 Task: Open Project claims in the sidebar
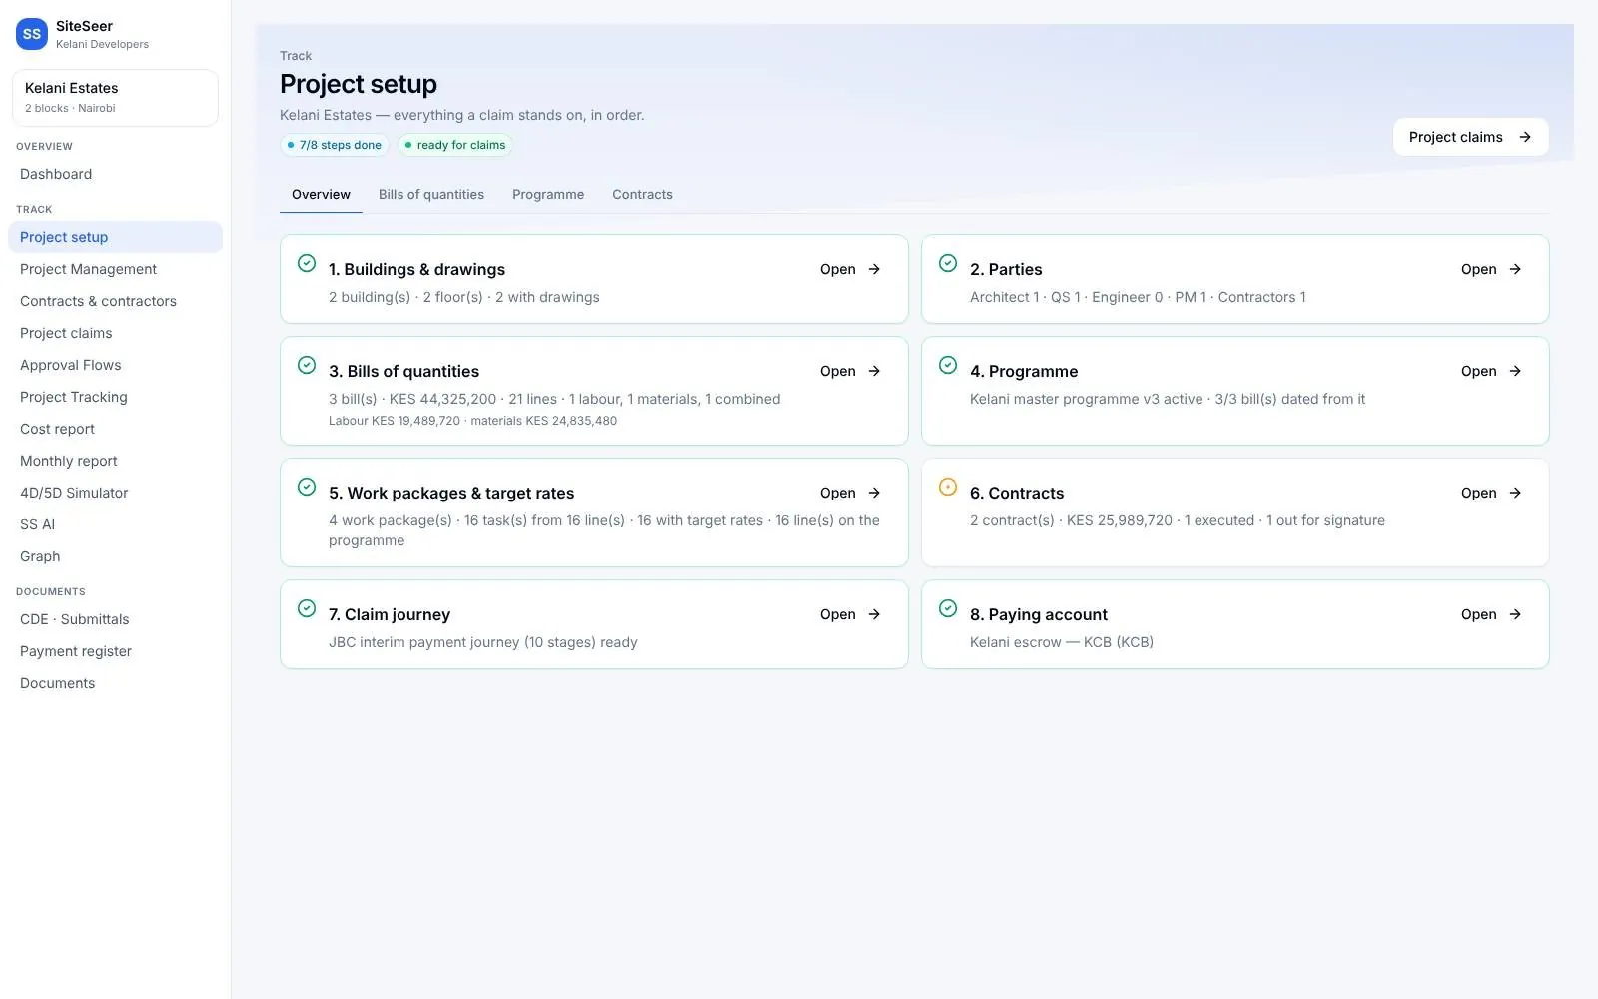coord(115,333)
